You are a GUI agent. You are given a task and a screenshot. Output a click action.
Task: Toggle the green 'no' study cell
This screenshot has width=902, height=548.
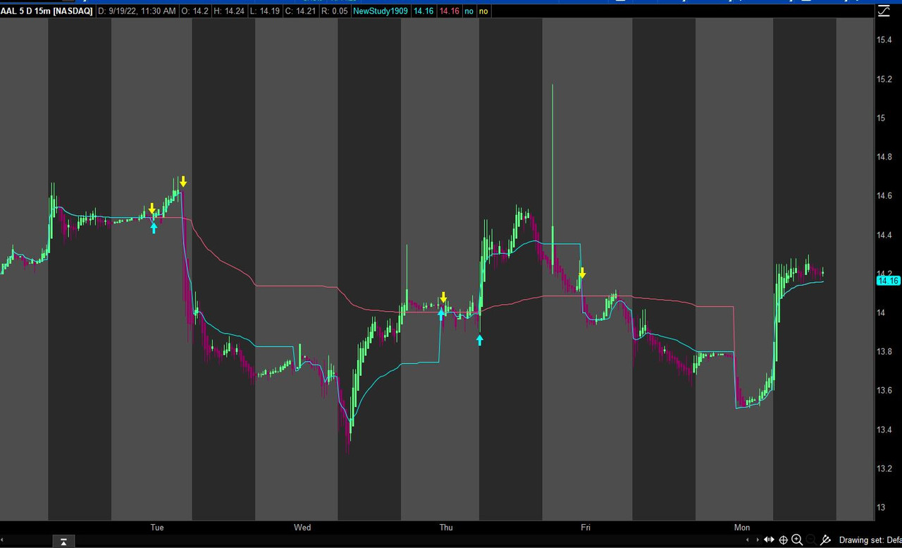pyautogui.click(x=469, y=11)
